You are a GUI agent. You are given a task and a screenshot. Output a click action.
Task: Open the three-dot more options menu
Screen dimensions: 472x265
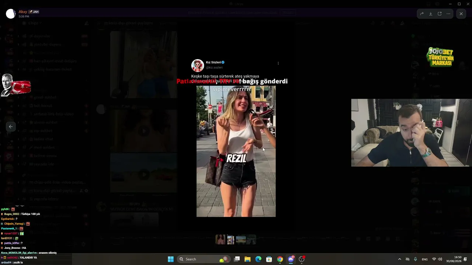click(448, 14)
